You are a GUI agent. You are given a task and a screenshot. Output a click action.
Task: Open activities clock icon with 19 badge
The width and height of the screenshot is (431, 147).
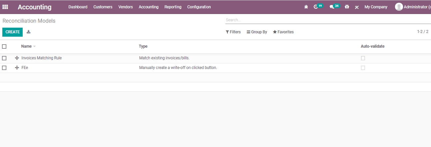click(316, 7)
